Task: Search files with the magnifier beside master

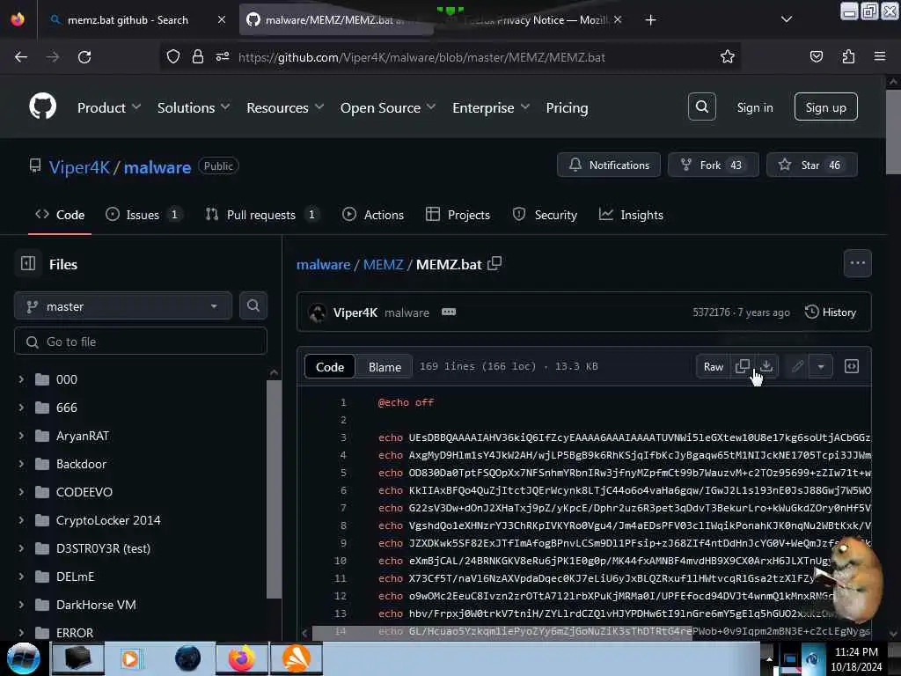Action: 253,305
